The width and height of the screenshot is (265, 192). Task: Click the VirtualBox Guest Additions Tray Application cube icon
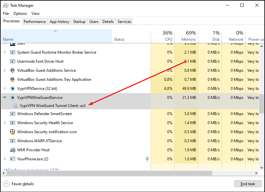click(x=12, y=79)
